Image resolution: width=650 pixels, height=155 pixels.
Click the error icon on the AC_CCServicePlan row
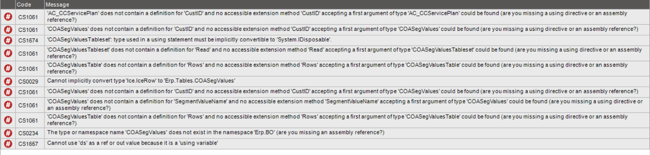tap(8, 17)
